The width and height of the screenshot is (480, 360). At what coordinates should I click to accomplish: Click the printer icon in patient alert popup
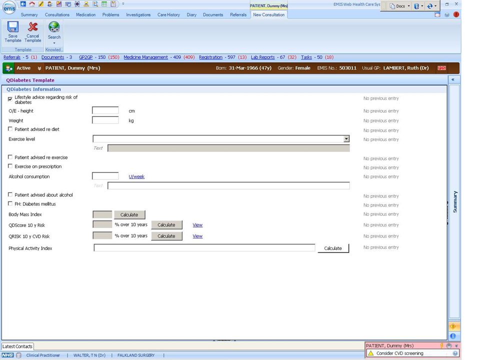pyautogui.click(x=449, y=345)
